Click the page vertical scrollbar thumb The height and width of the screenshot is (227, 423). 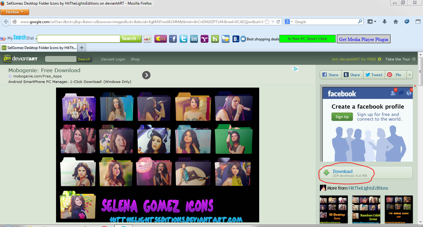click(x=420, y=71)
